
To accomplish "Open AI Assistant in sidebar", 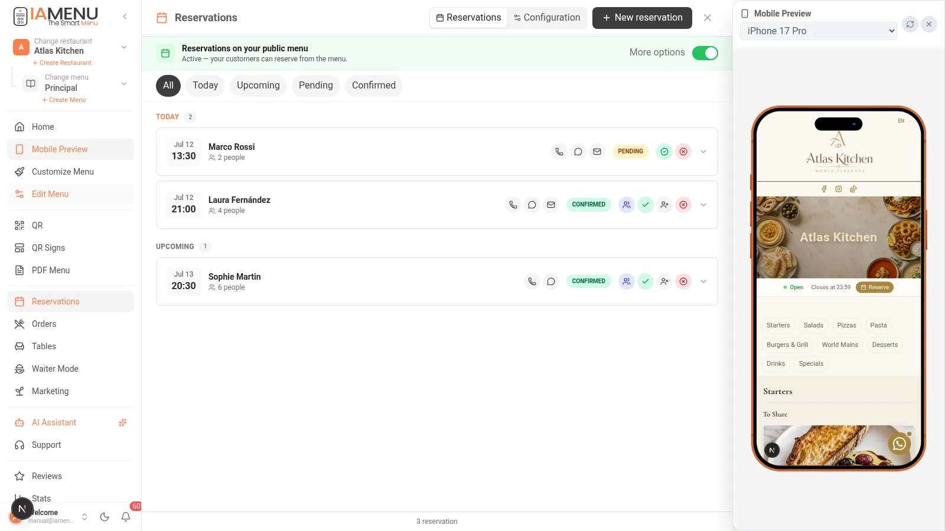I will point(71,422).
